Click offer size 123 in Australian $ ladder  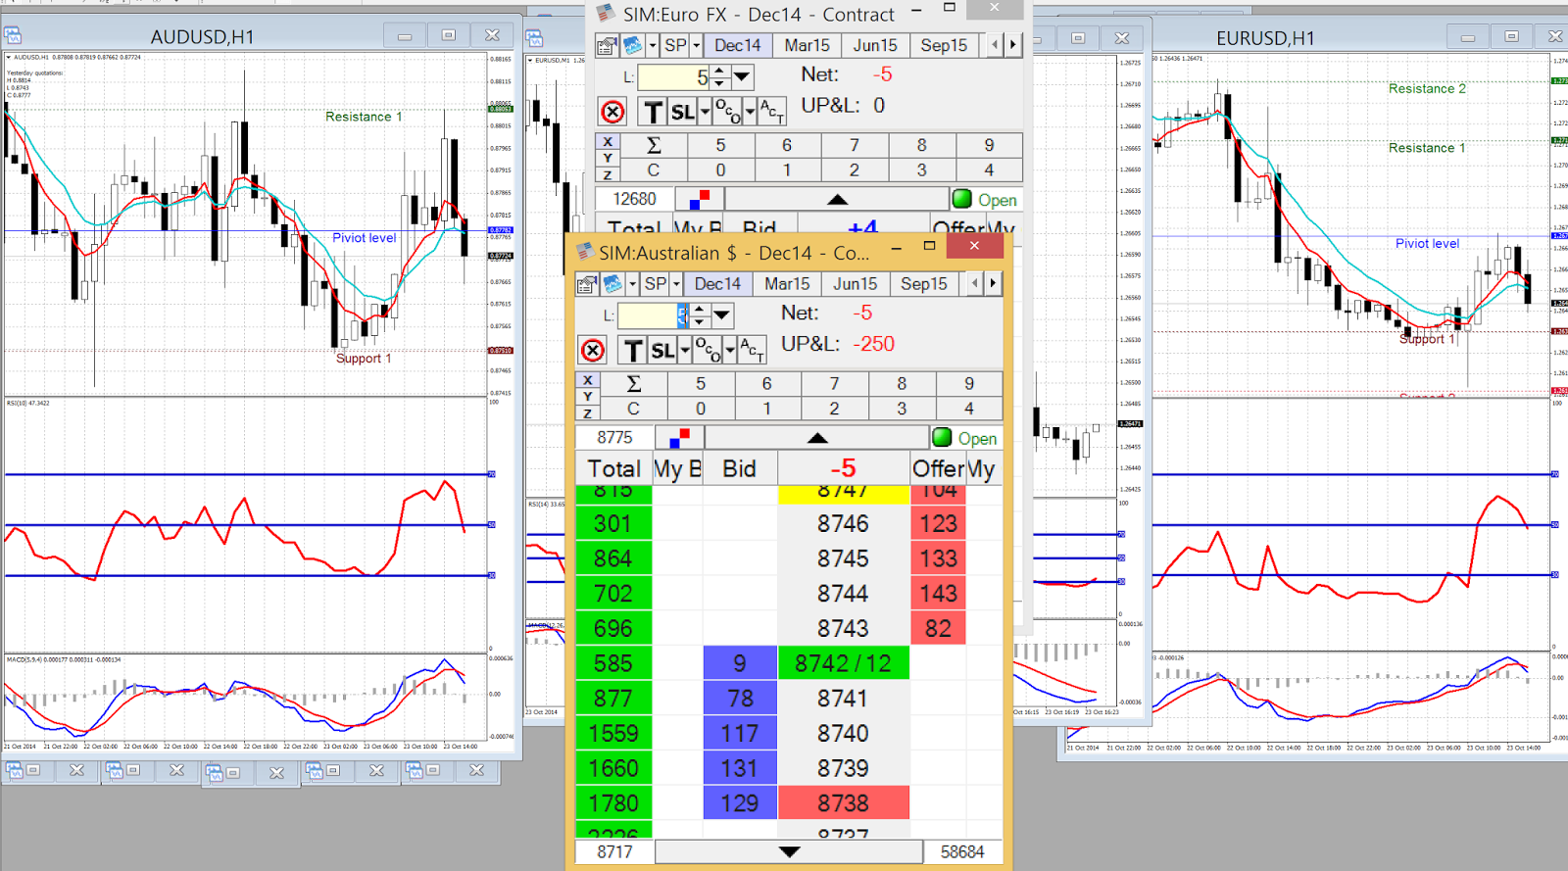[x=938, y=524]
